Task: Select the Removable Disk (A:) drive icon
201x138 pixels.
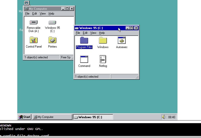Action: (x=34, y=23)
